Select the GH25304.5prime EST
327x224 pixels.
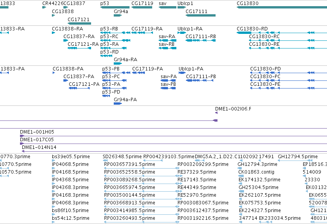coord(241,191)
